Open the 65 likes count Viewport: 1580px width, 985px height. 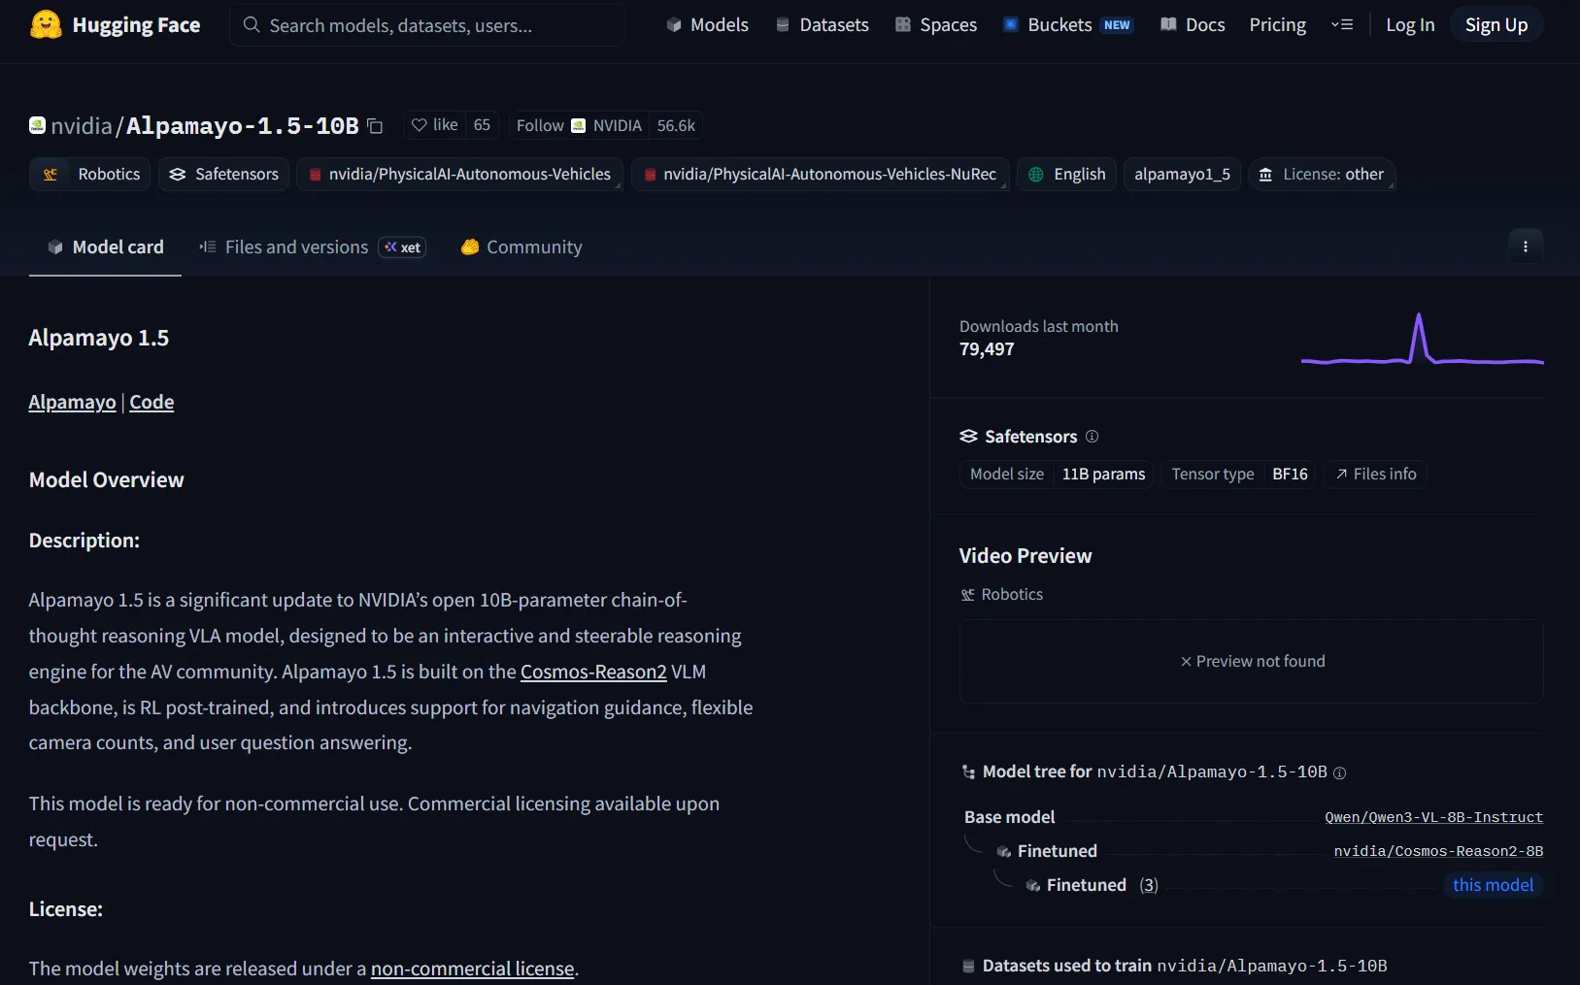pos(482,125)
